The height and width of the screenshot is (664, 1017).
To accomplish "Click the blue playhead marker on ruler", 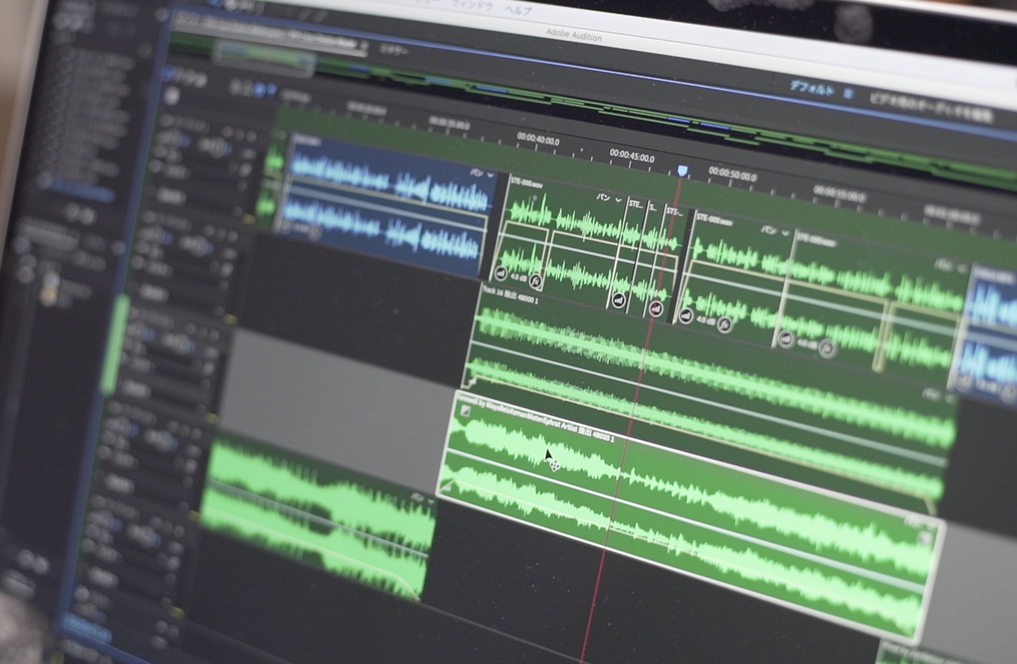I will tap(682, 171).
